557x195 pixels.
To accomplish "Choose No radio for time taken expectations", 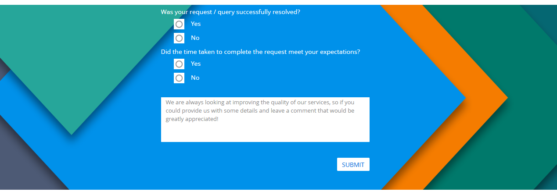I will (179, 78).
